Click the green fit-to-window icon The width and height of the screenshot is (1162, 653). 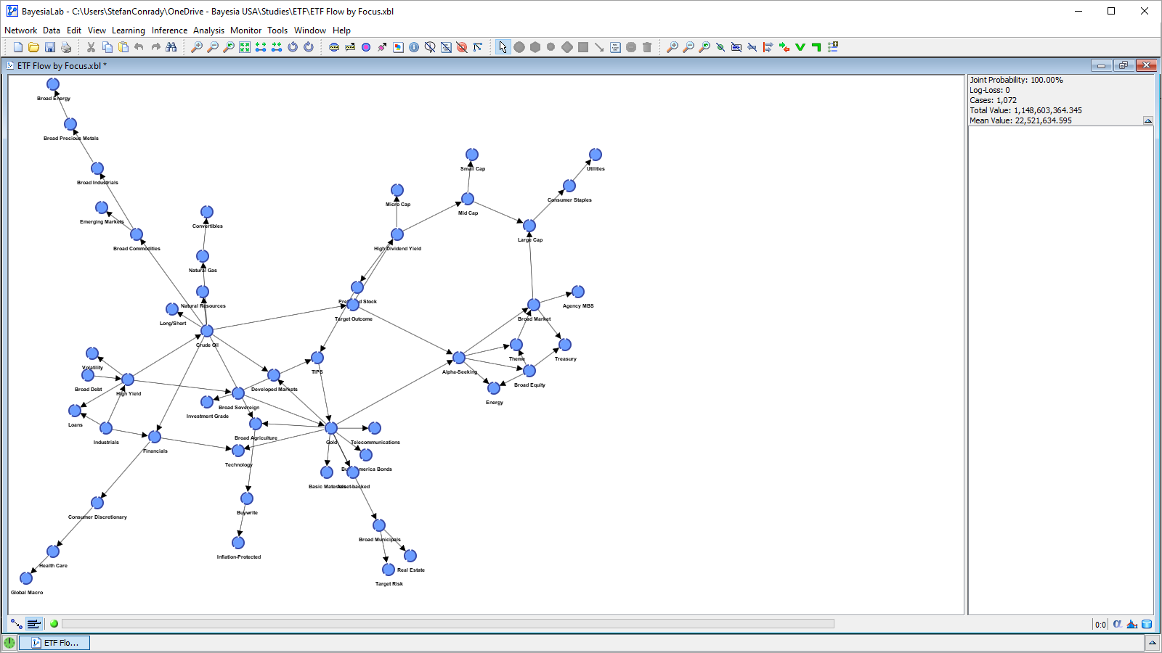coord(245,47)
